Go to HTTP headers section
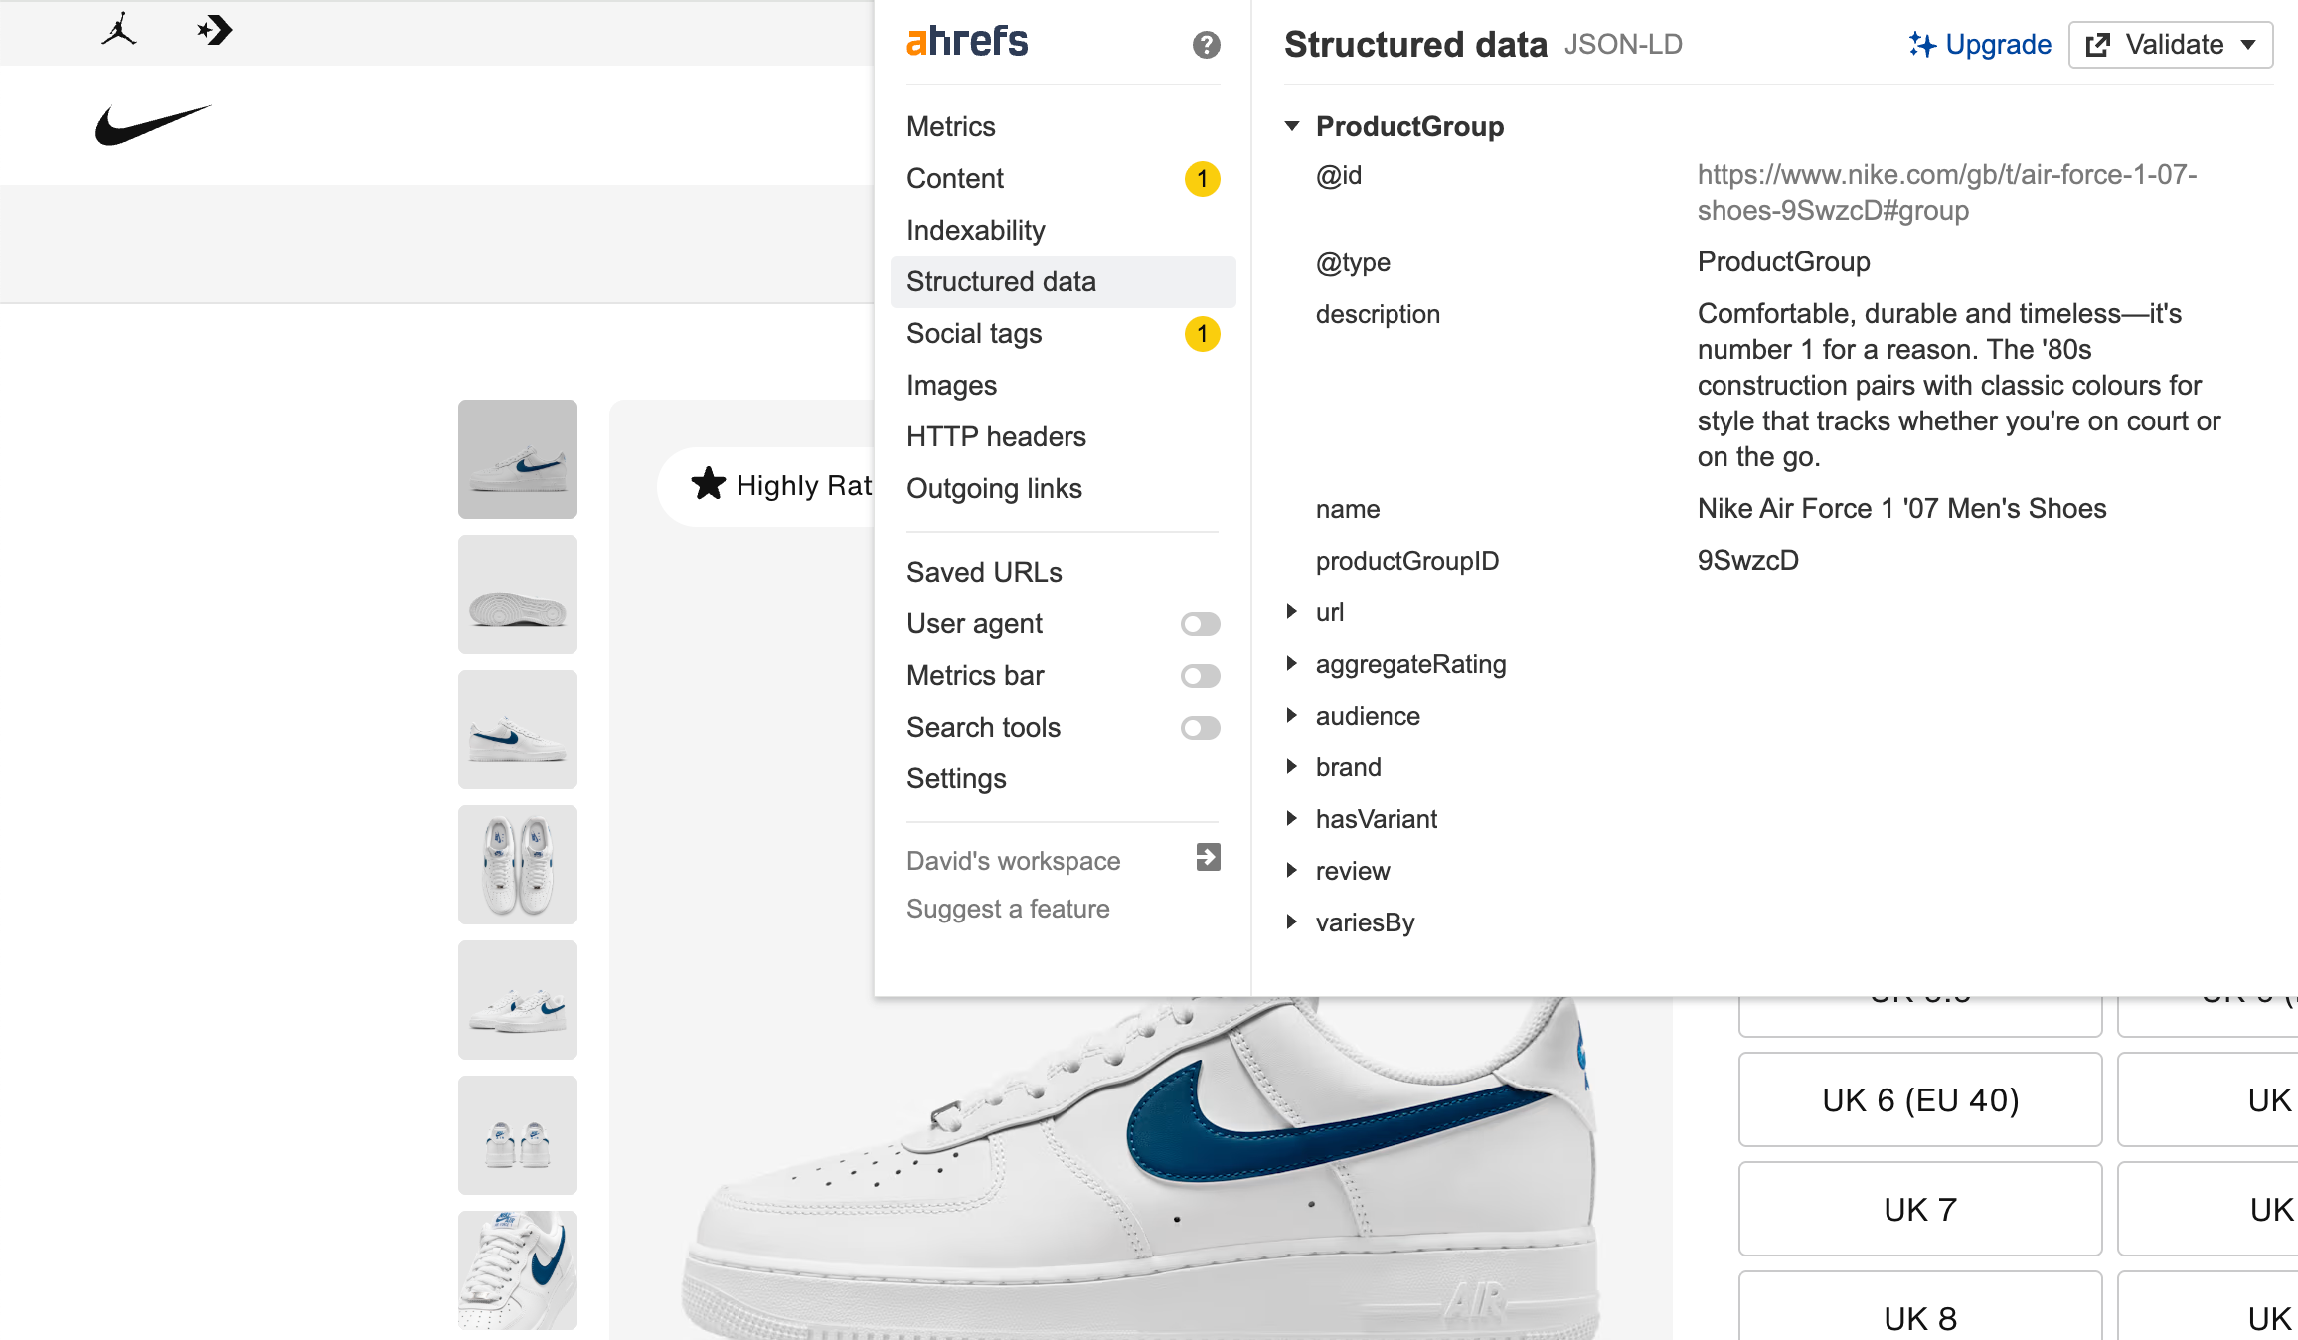Image resolution: width=2298 pixels, height=1340 pixels. coord(995,437)
